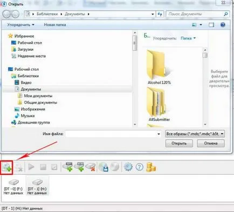
Task: Open Help question mark in DAEMON Tools toolbar
Action: pyautogui.click(x=140, y=167)
